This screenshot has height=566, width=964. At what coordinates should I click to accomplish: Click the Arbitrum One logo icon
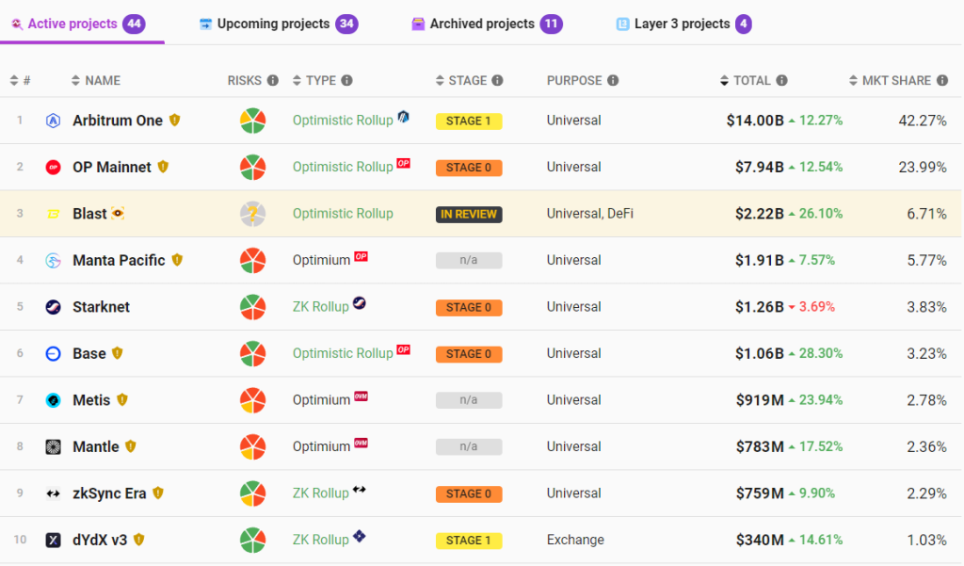tap(54, 121)
